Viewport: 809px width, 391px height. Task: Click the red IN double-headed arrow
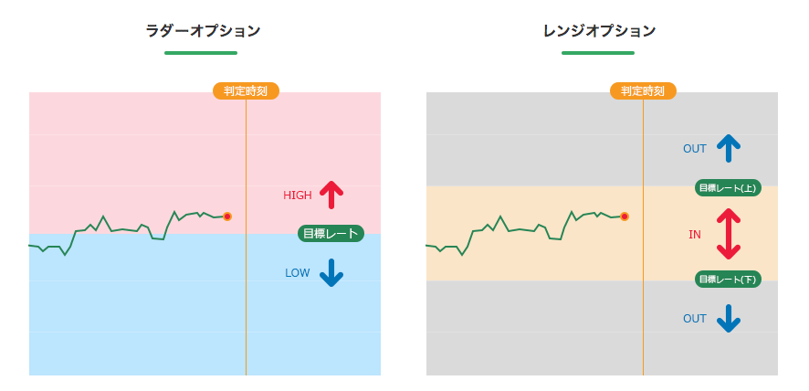pyautogui.click(x=729, y=234)
